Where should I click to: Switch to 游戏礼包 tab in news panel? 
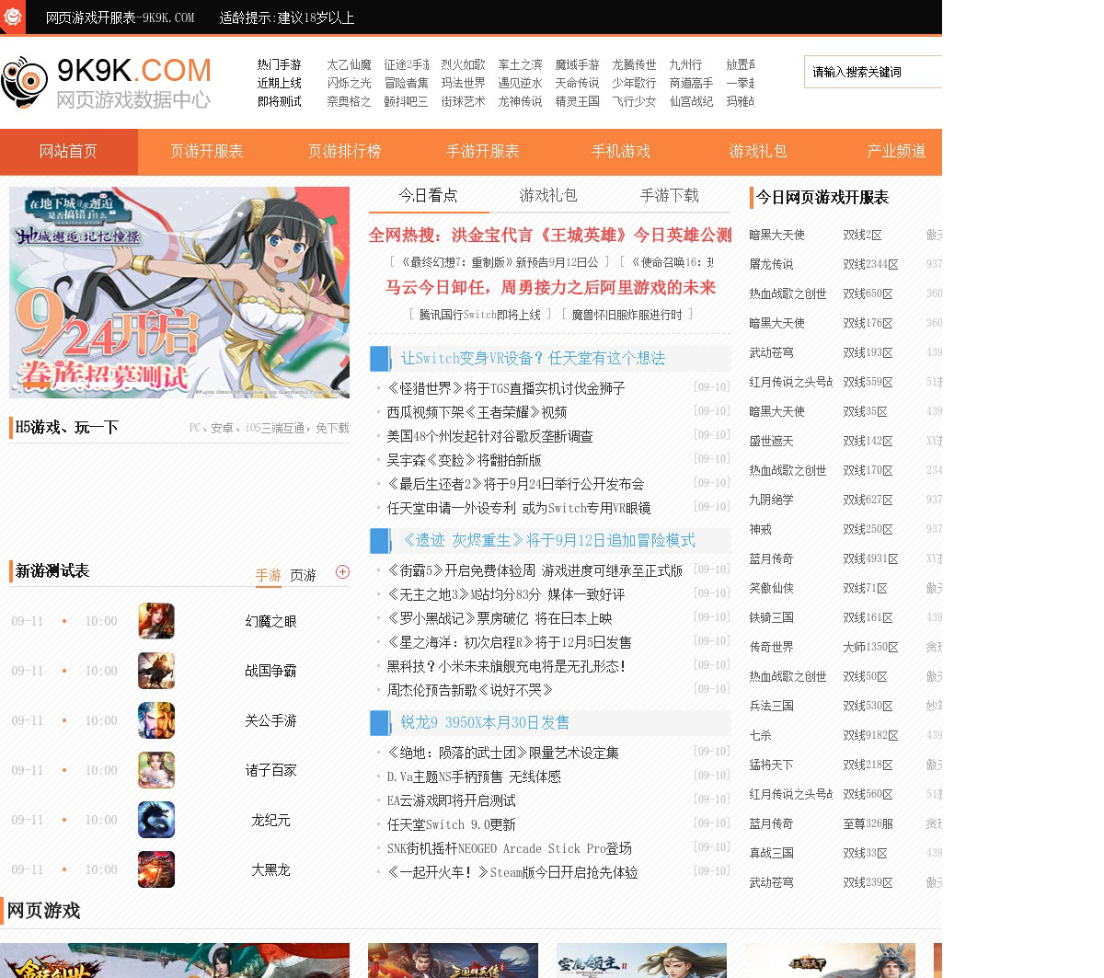[x=548, y=195]
